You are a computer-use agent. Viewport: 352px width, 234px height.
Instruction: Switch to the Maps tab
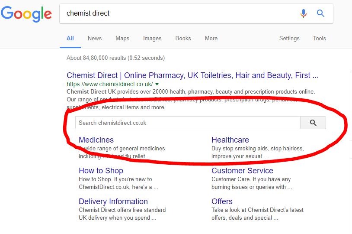click(x=122, y=38)
